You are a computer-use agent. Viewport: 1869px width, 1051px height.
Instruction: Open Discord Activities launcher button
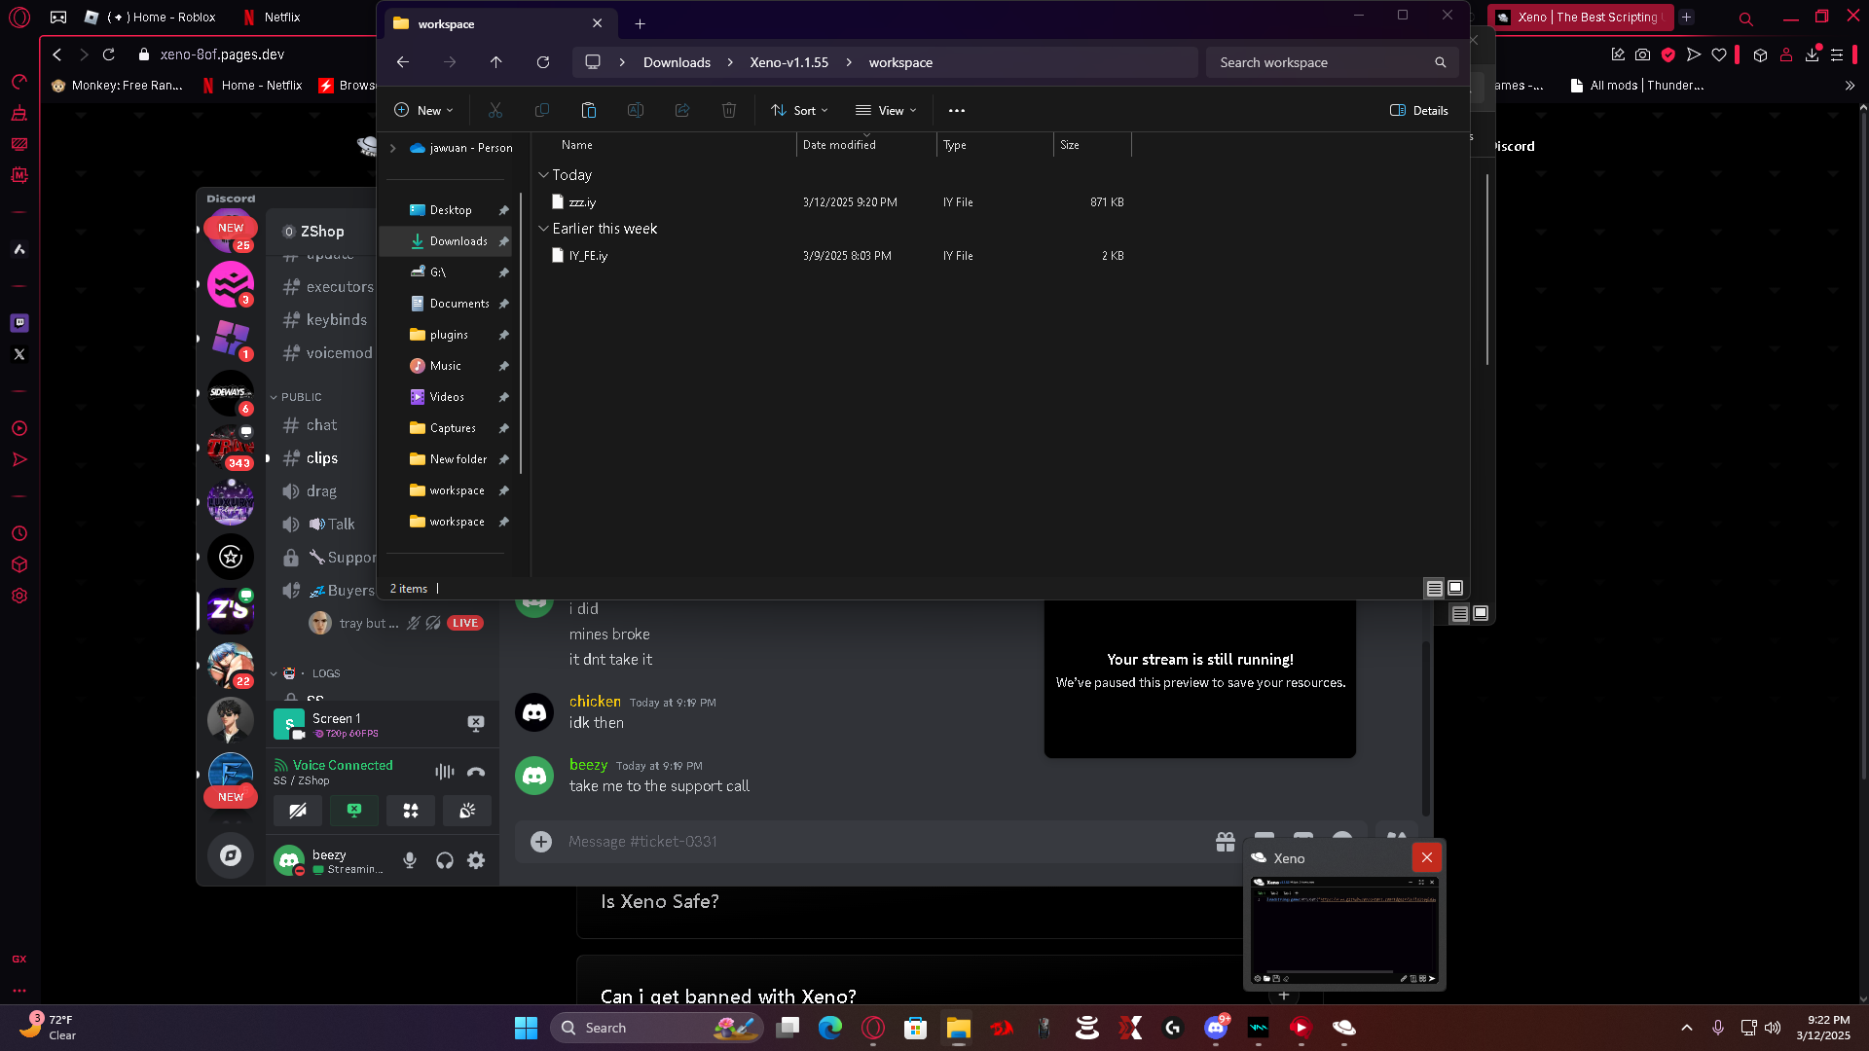pyautogui.click(x=411, y=811)
